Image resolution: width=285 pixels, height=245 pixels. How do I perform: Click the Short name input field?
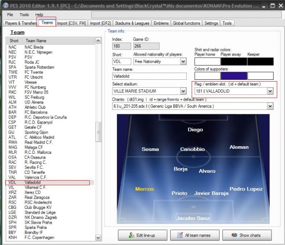[122, 61]
